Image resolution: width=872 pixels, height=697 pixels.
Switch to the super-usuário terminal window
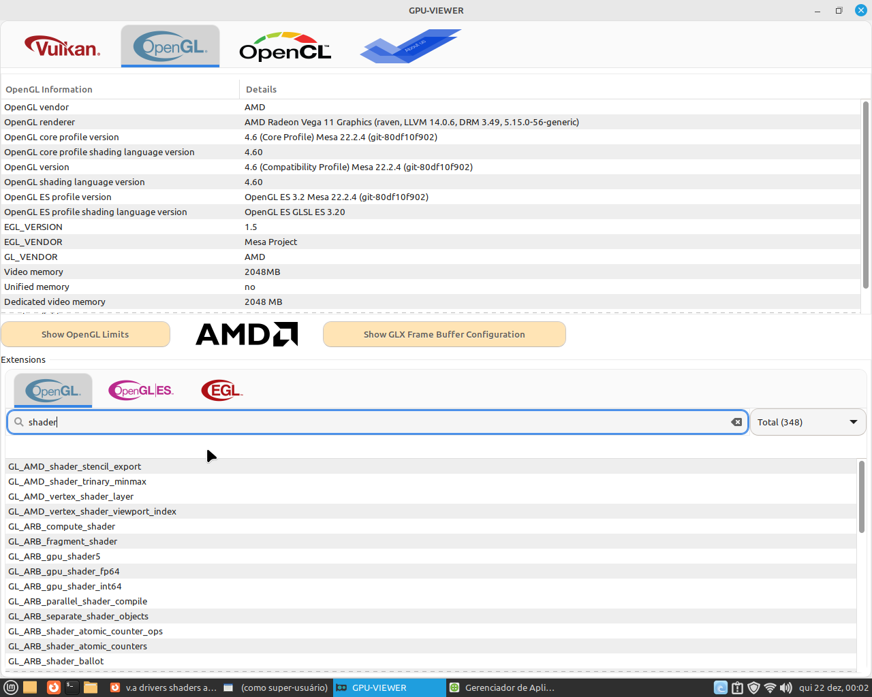pyautogui.click(x=276, y=687)
